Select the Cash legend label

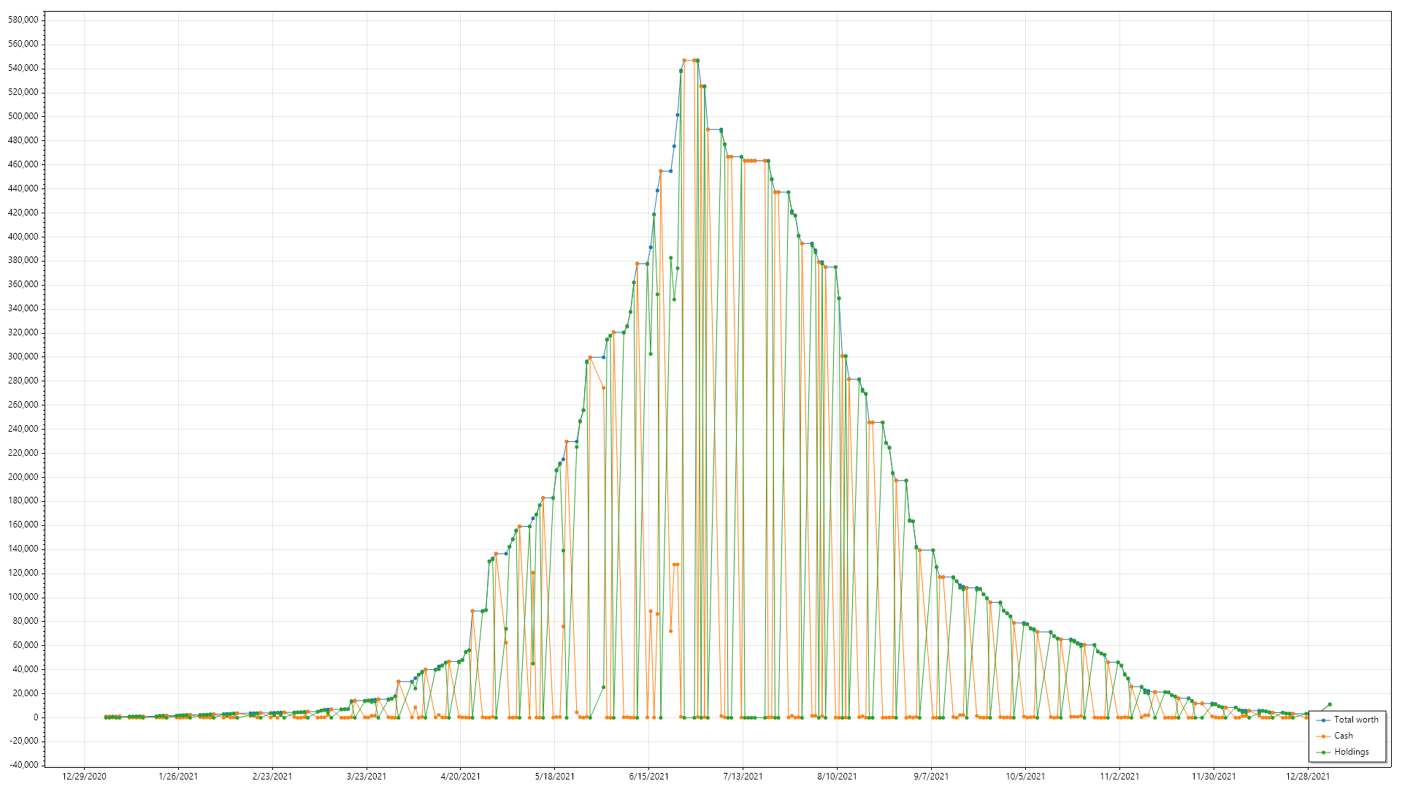pos(1344,736)
